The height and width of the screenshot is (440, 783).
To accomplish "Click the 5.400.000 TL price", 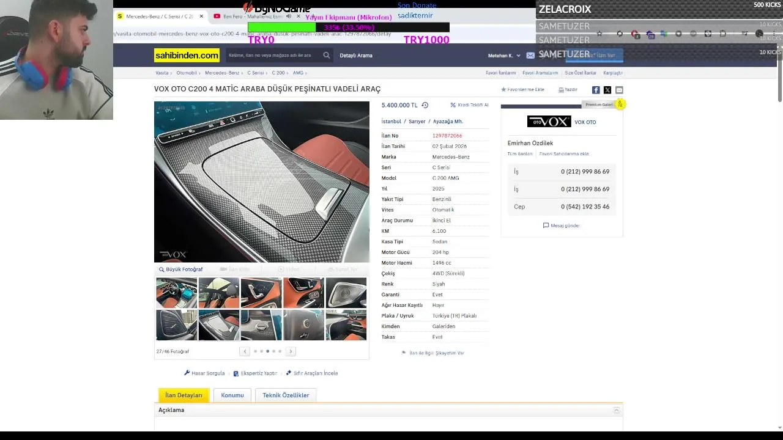I will [399, 105].
